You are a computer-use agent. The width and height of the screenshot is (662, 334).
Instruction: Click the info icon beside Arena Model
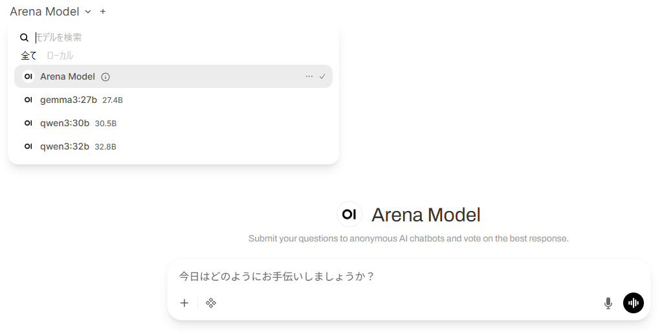[x=105, y=77]
